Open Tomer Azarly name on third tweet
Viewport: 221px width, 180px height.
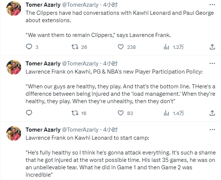pos(43,130)
